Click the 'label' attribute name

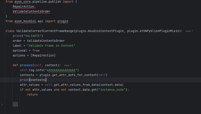coord(17,46)
